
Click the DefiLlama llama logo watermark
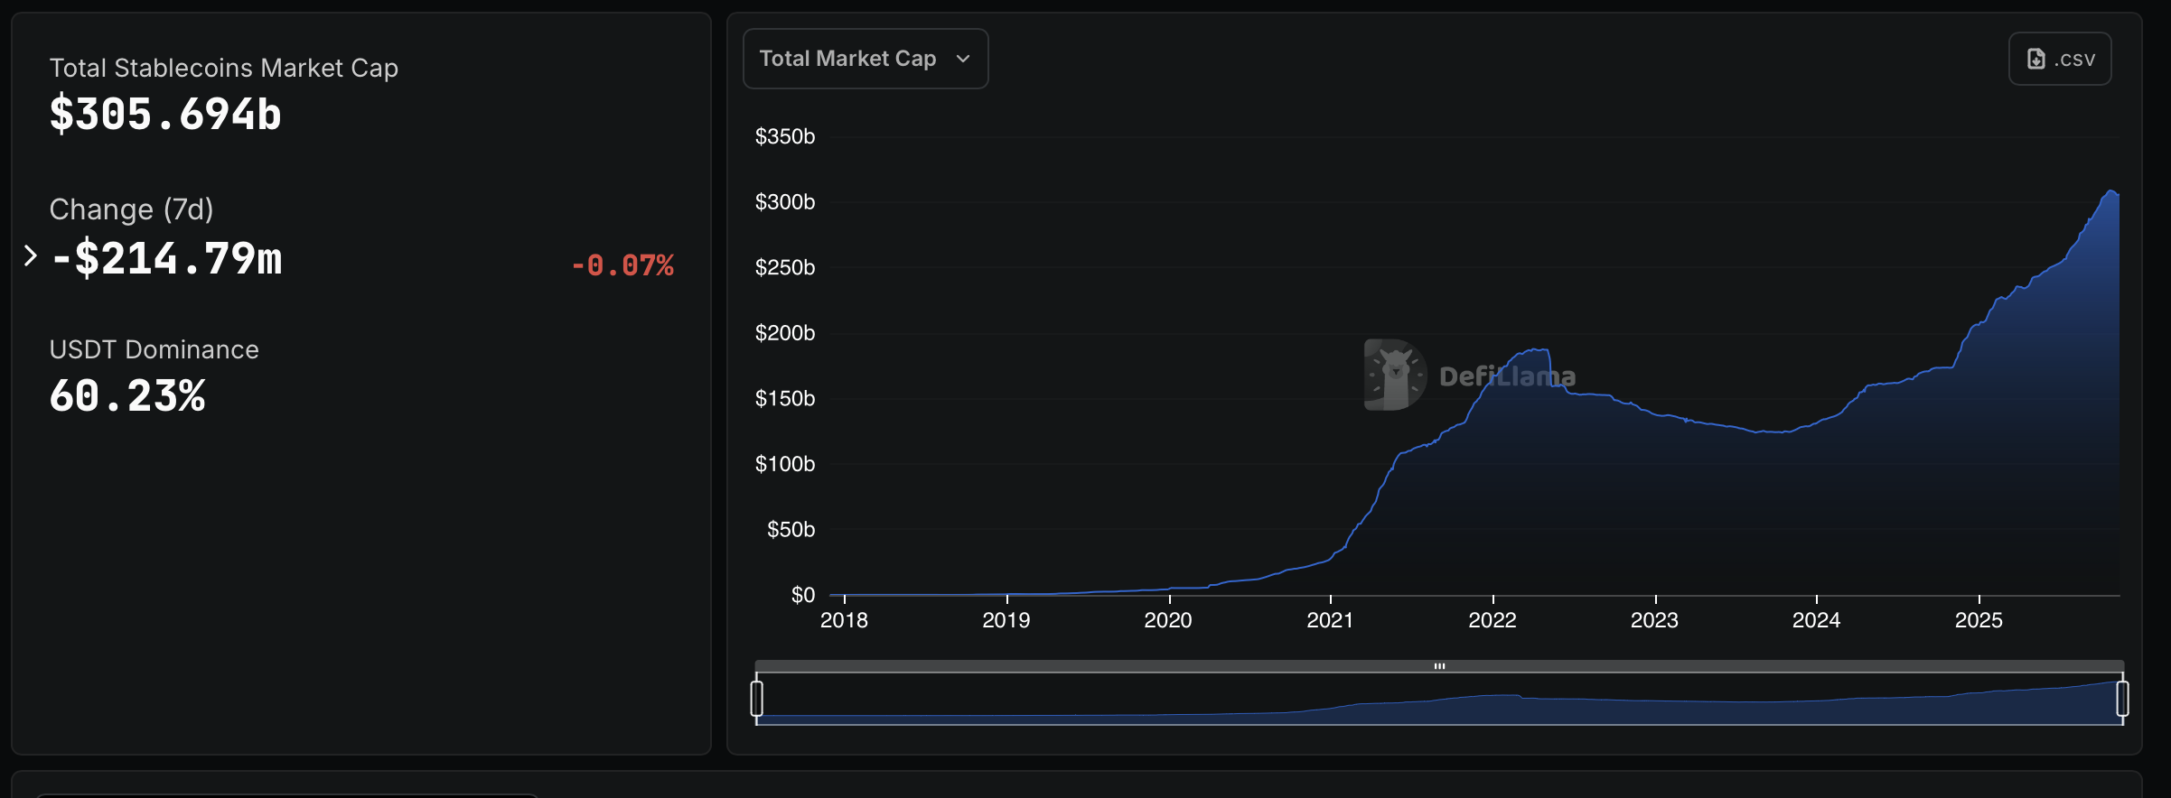click(x=1394, y=375)
